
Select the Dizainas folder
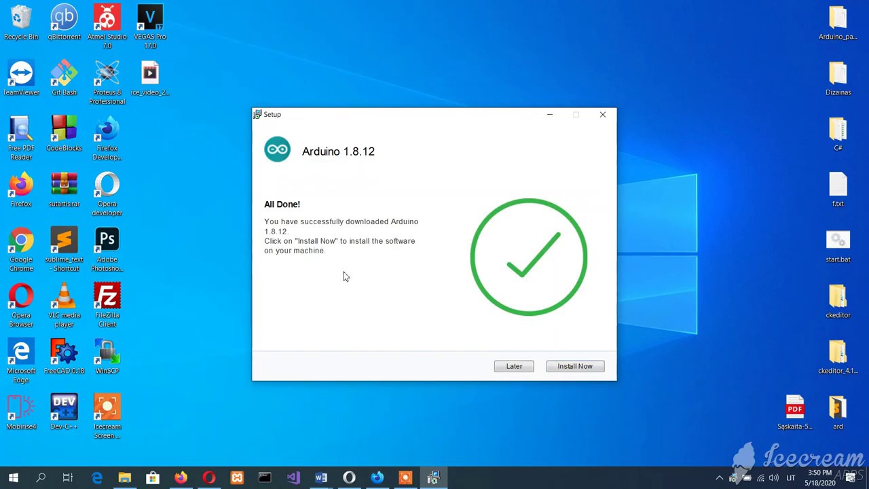(x=838, y=78)
